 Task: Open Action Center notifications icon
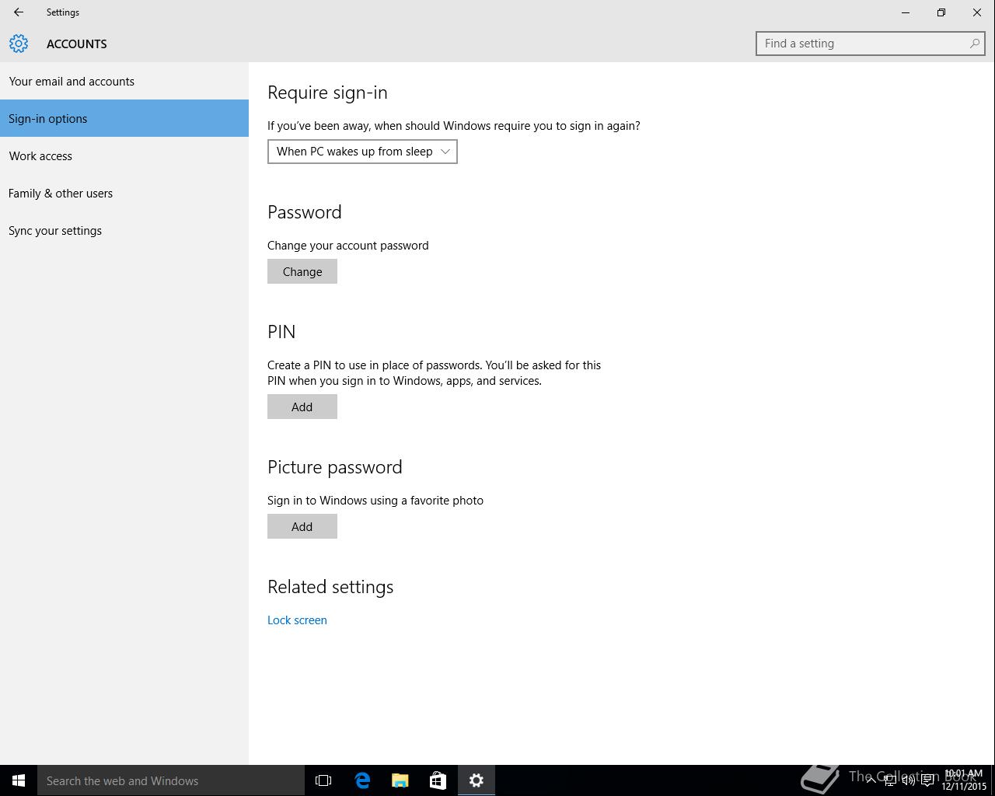[x=927, y=780]
